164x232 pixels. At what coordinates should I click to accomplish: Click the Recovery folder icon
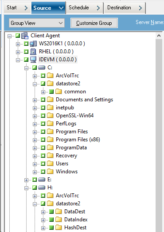tap(50, 156)
